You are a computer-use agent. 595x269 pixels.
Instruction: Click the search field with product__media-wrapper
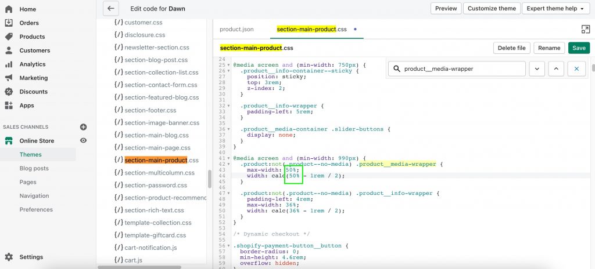(x=457, y=68)
